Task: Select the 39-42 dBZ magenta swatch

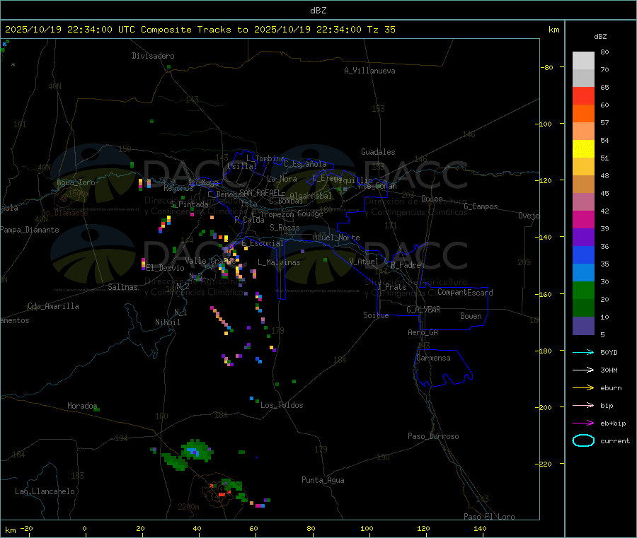Action: [x=583, y=219]
